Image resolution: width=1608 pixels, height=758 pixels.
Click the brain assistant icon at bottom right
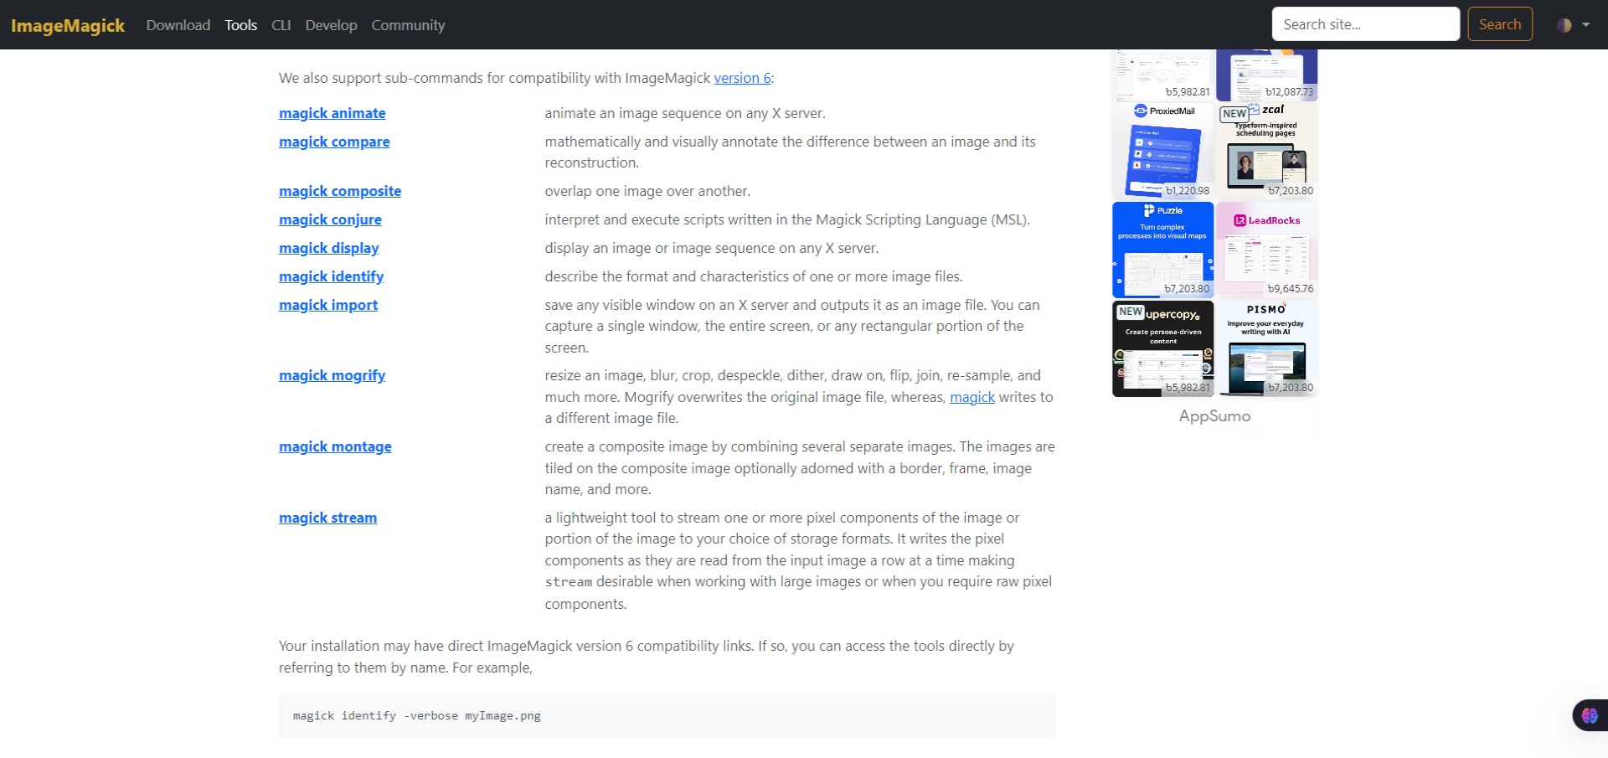point(1590,715)
